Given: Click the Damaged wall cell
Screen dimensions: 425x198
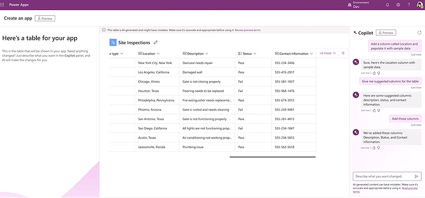Looking at the screenshot, I should point(207,72).
